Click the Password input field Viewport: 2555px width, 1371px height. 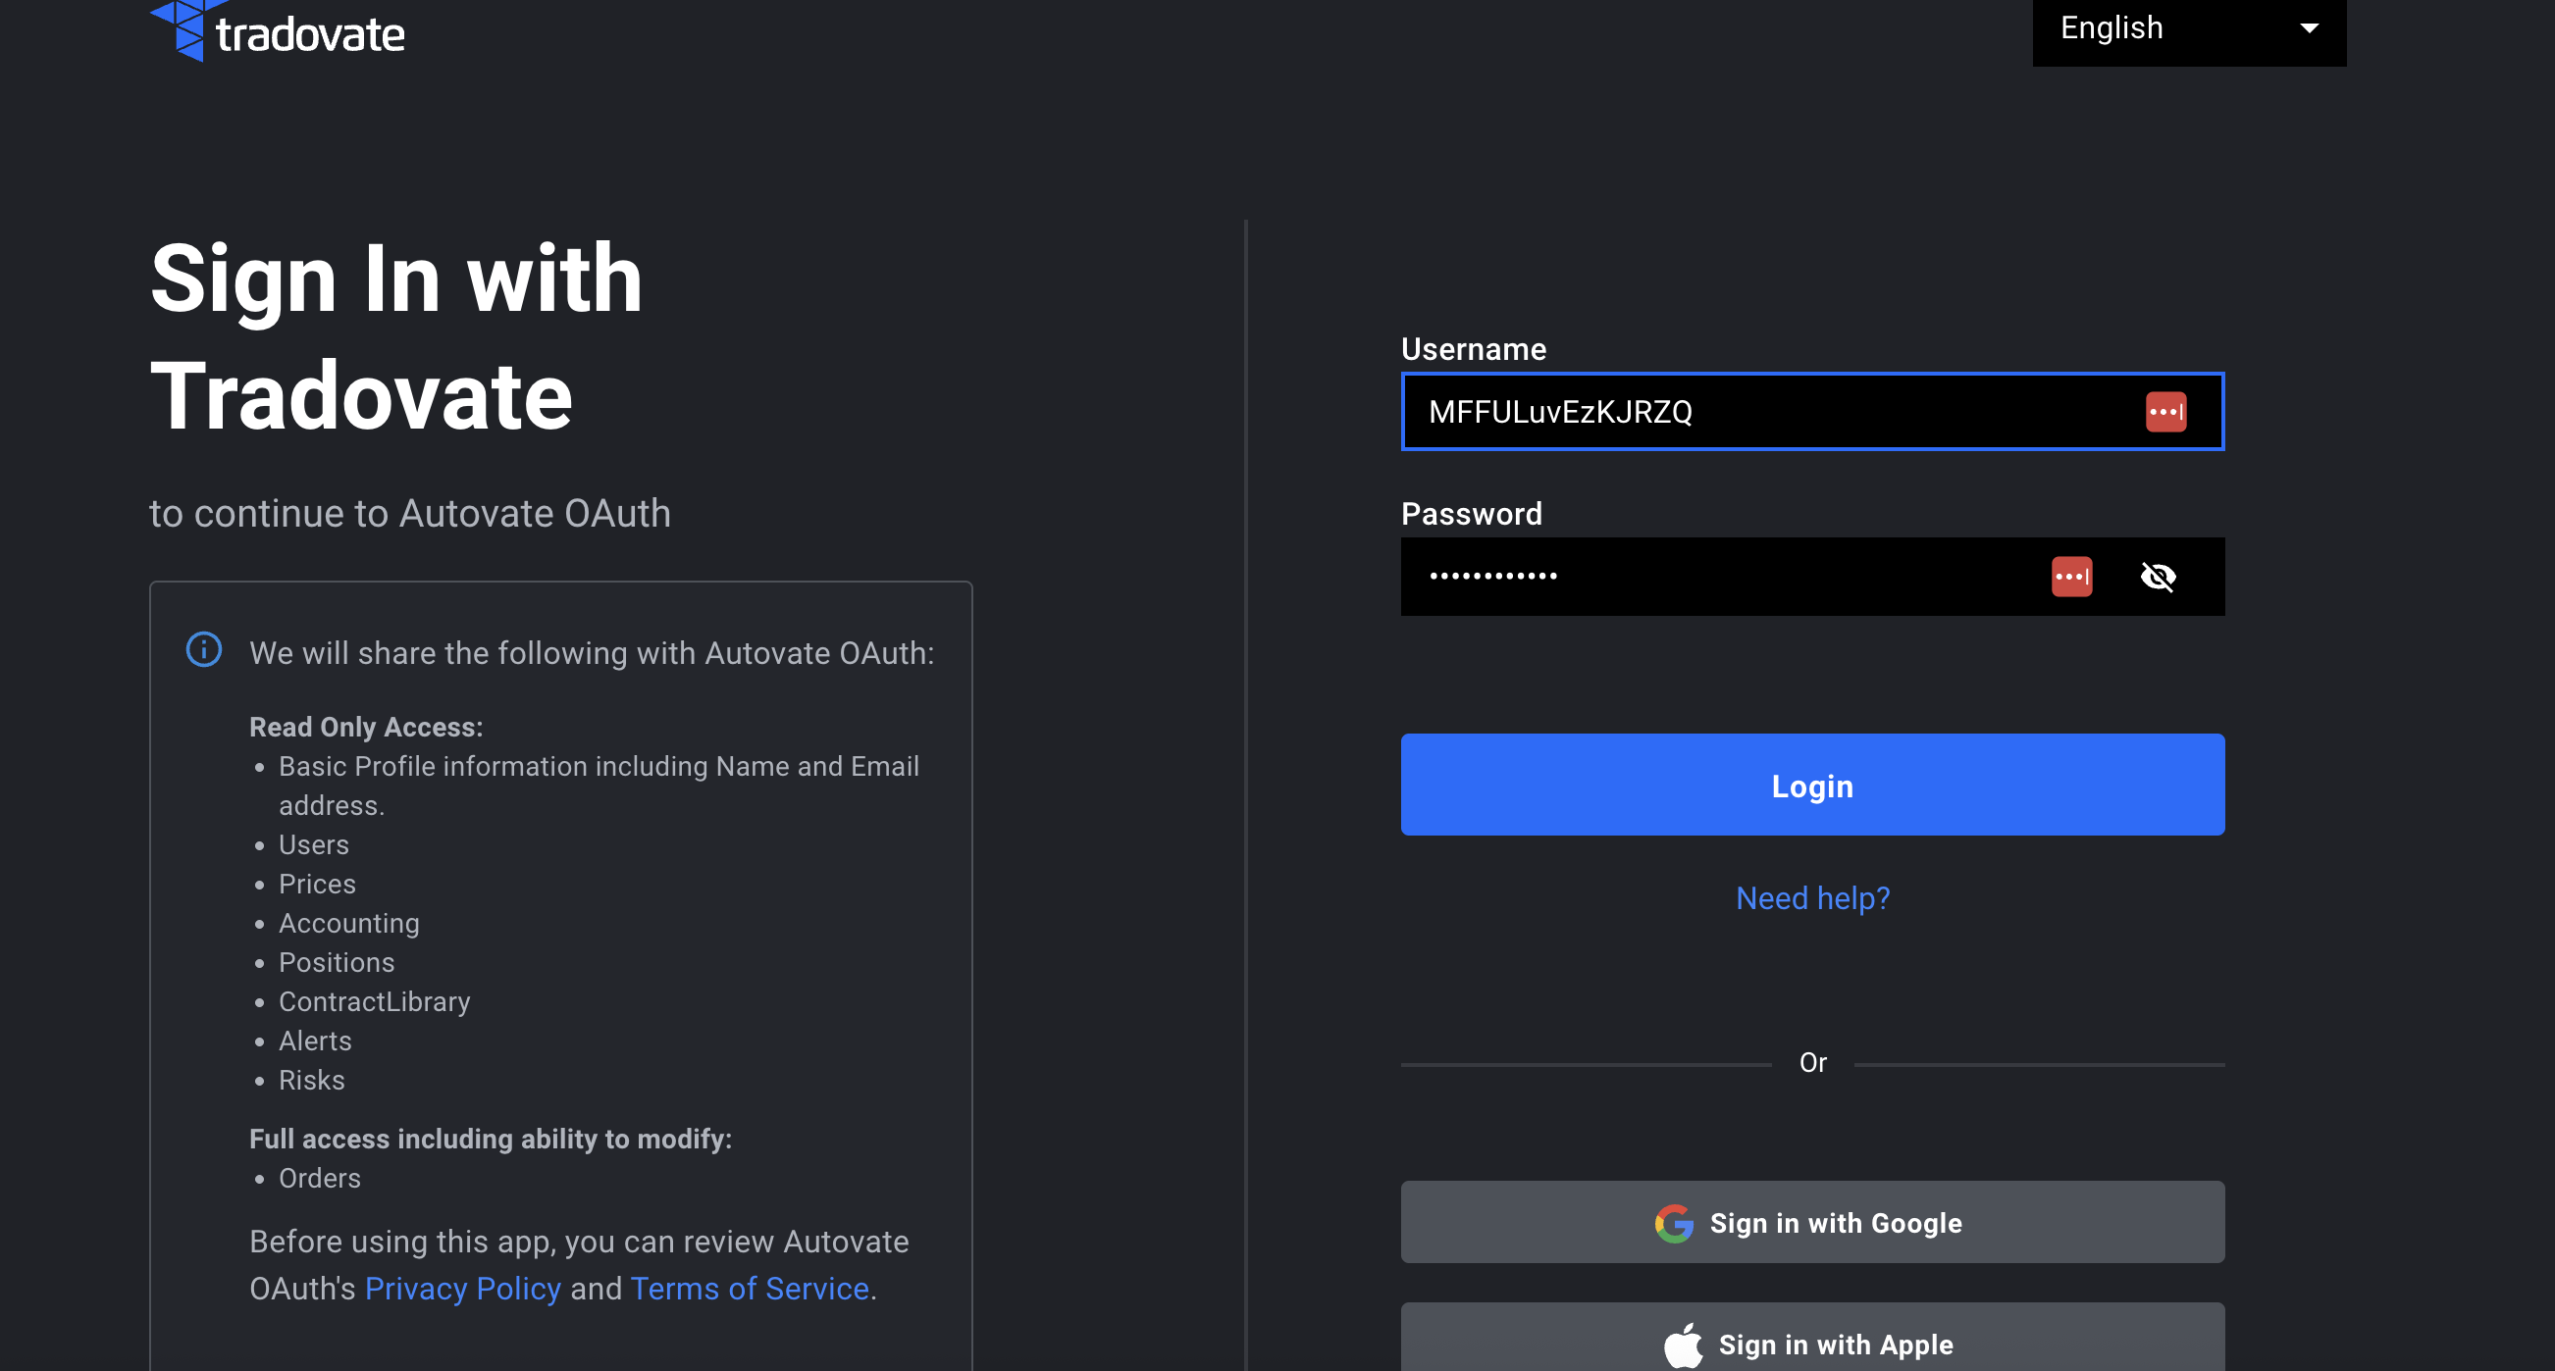point(1812,576)
